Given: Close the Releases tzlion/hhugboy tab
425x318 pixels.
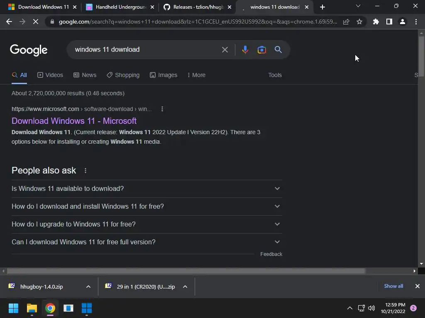Looking at the screenshot, I should pos(230,7).
